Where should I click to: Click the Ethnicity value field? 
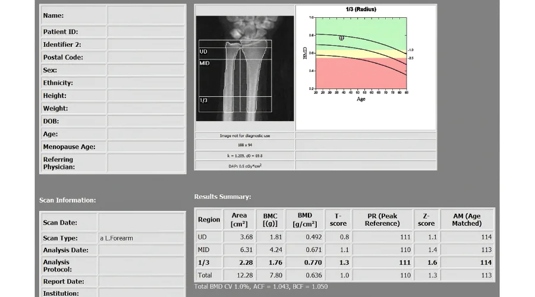[x=146, y=83]
